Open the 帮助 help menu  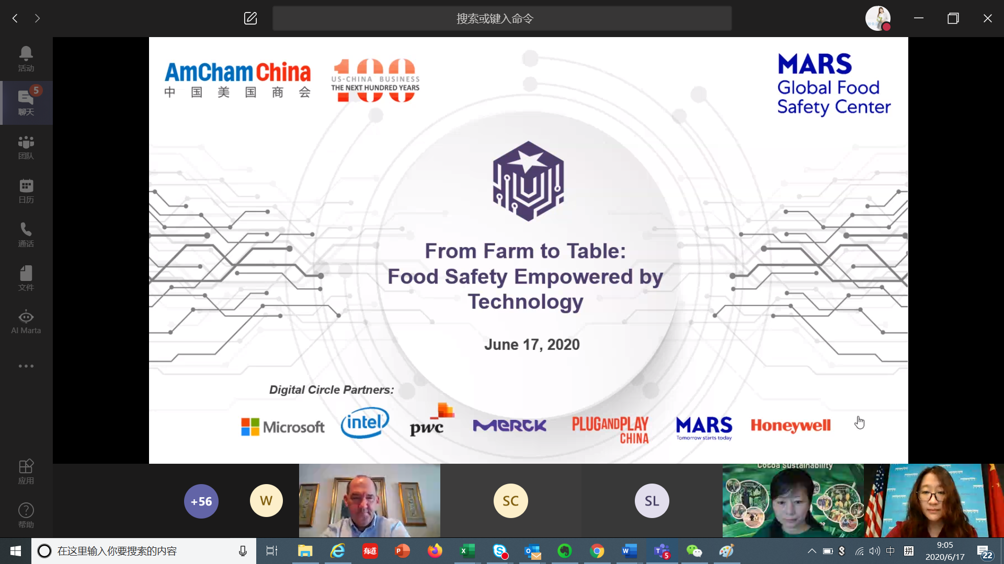(26, 515)
